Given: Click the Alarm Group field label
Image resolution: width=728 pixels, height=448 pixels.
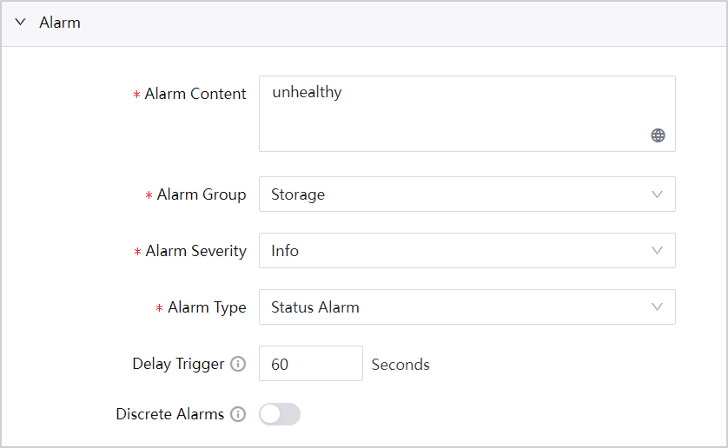Looking at the screenshot, I should 202,194.
